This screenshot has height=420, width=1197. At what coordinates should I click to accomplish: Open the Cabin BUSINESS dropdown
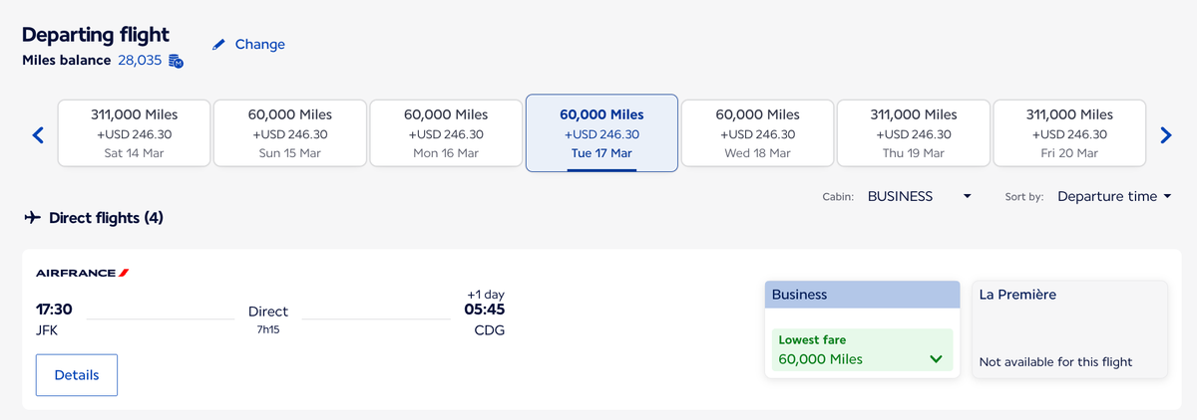(x=919, y=196)
